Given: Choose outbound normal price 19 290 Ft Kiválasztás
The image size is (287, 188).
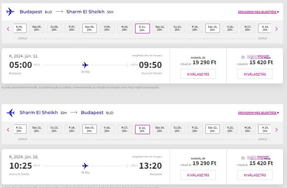Looking at the screenshot, I should (198, 74).
